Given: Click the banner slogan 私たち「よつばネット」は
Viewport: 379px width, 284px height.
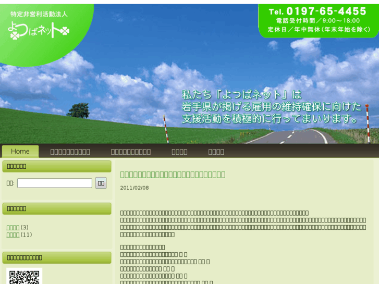Looking at the screenshot, I should [242, 95].
